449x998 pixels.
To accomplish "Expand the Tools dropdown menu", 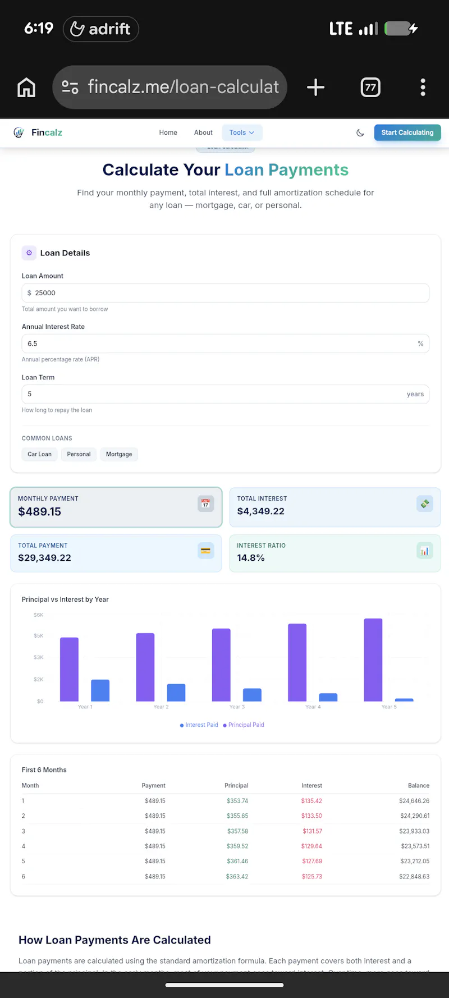I will point(242,132).
